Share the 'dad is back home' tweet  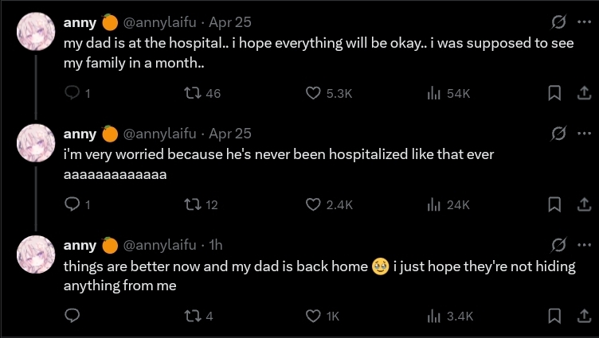(x=581, y=316)
